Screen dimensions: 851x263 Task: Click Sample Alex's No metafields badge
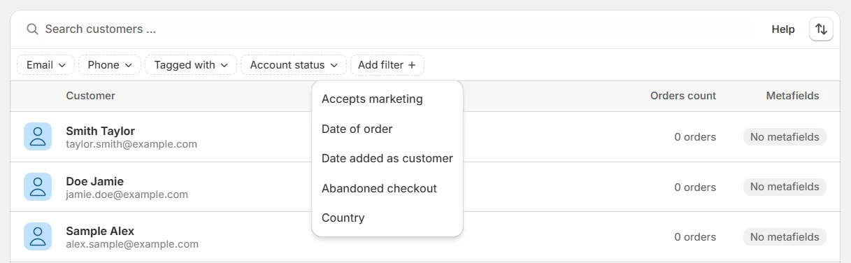(x=785, y=237)
